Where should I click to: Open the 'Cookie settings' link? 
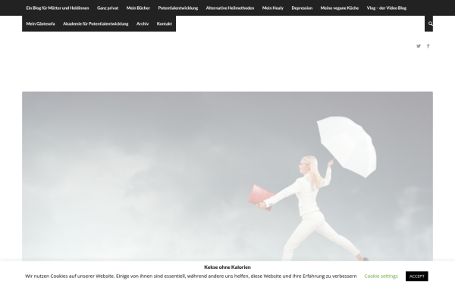tap(381, 276)
